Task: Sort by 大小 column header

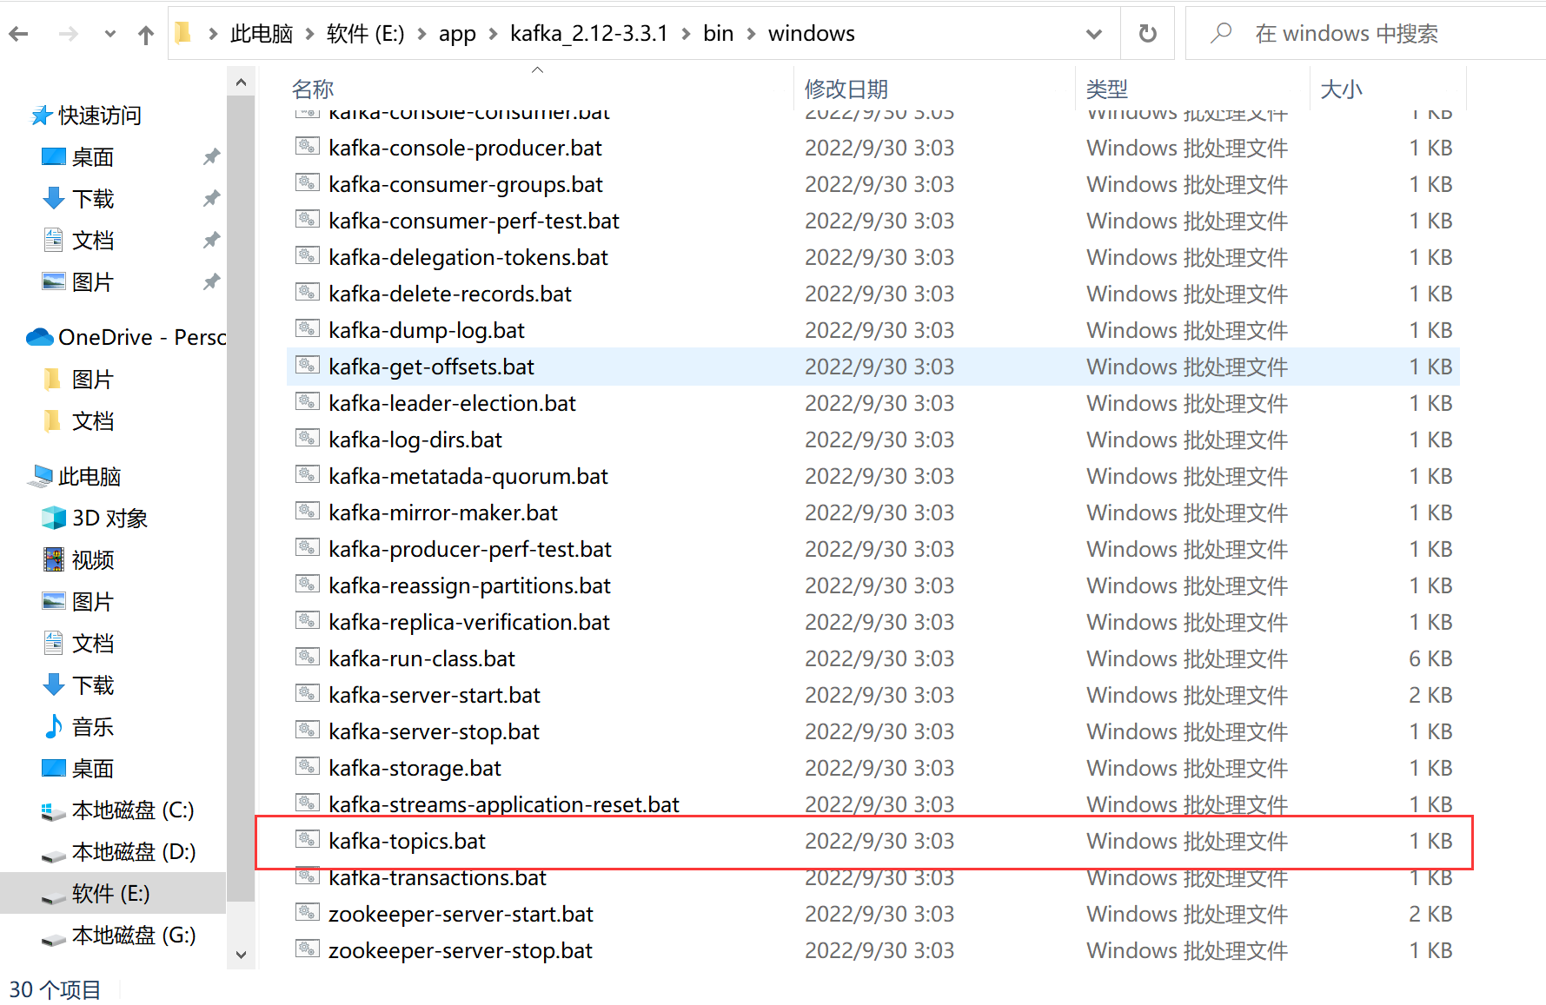Action: 1341,89
